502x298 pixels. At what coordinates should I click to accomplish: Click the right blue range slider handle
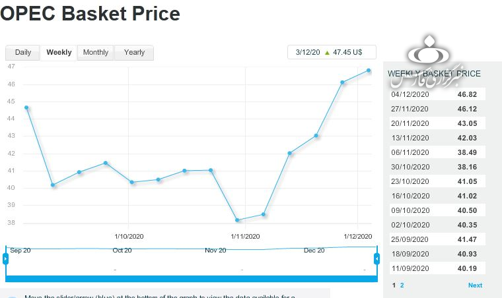377,259
